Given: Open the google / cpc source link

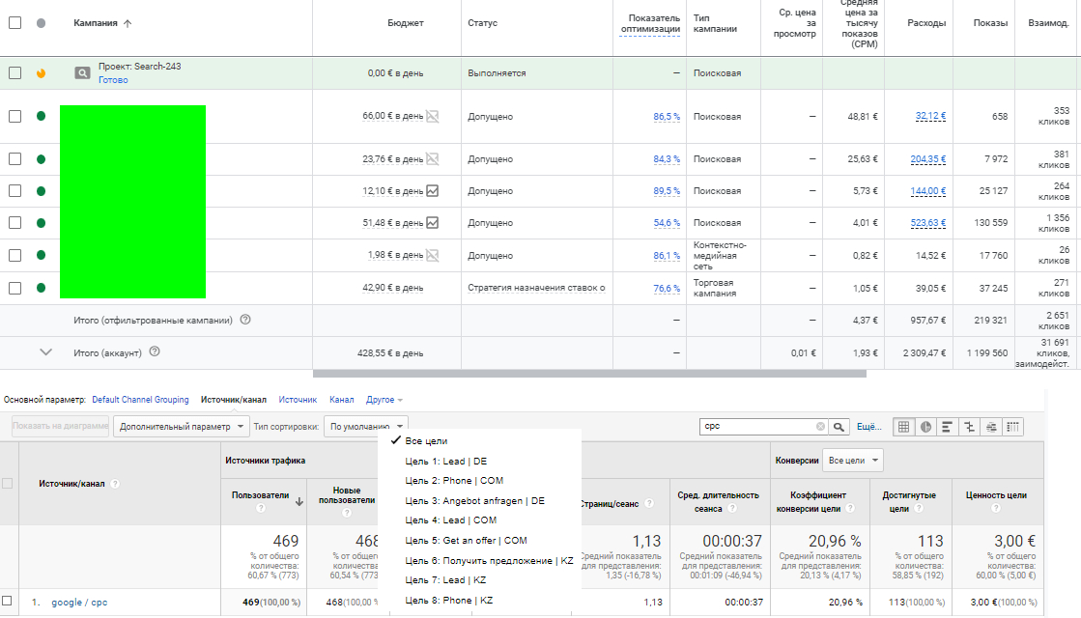Looking at the screenshot, I should click(79, 603).
